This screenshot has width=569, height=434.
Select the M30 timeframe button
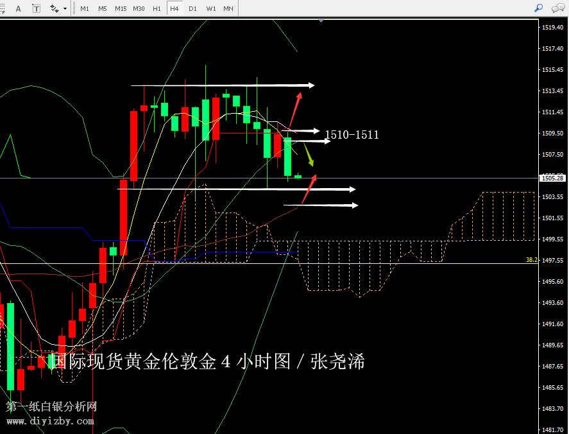click(139, 8)
